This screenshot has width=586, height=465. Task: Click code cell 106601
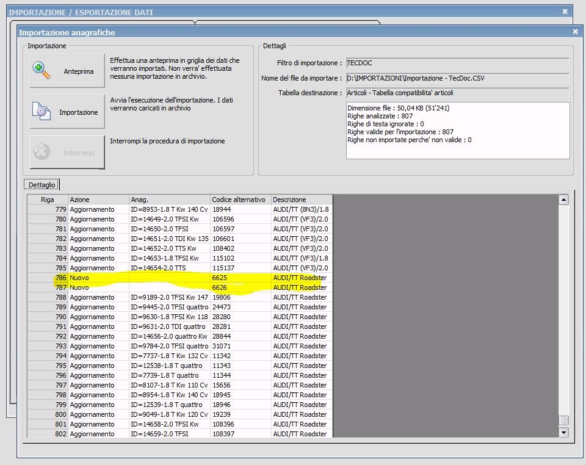pyautogui.click(x=241, y=238)
